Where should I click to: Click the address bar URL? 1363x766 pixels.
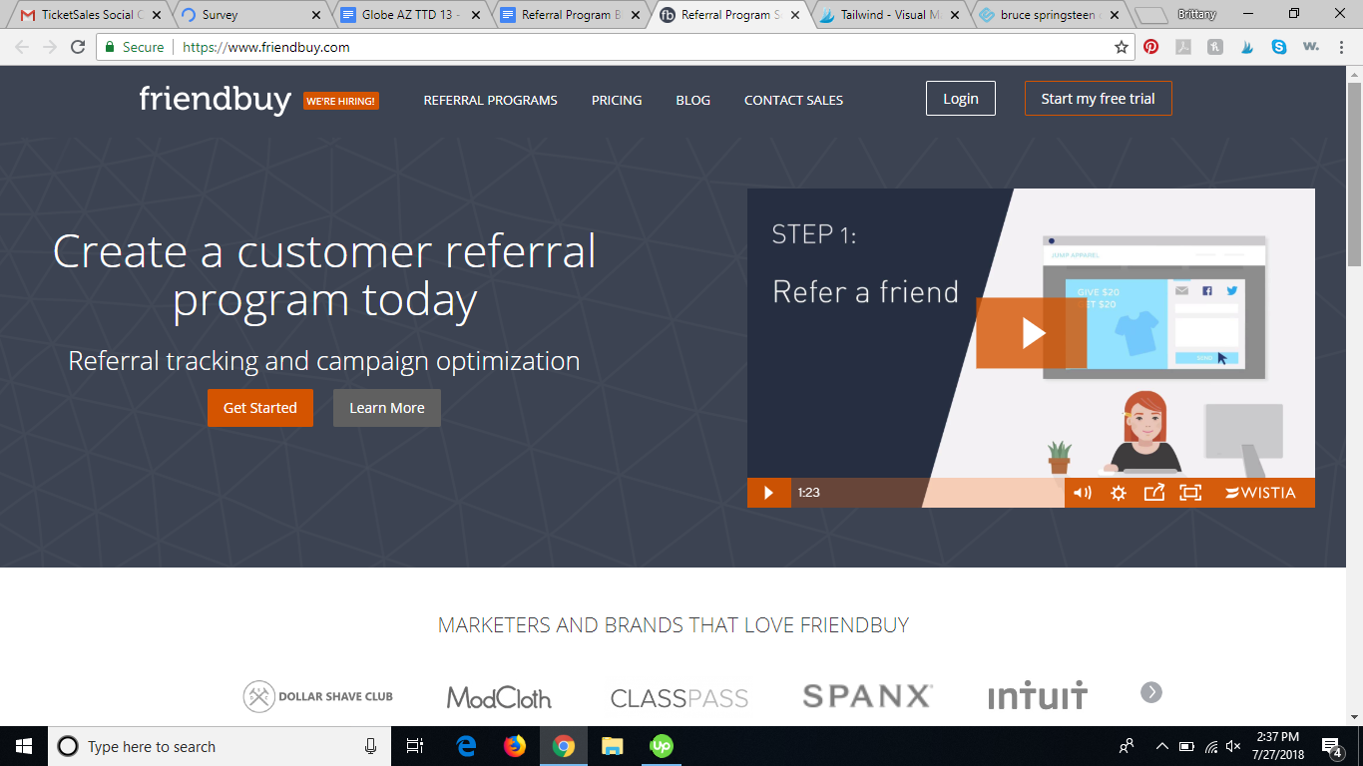[x=266, y=47]
